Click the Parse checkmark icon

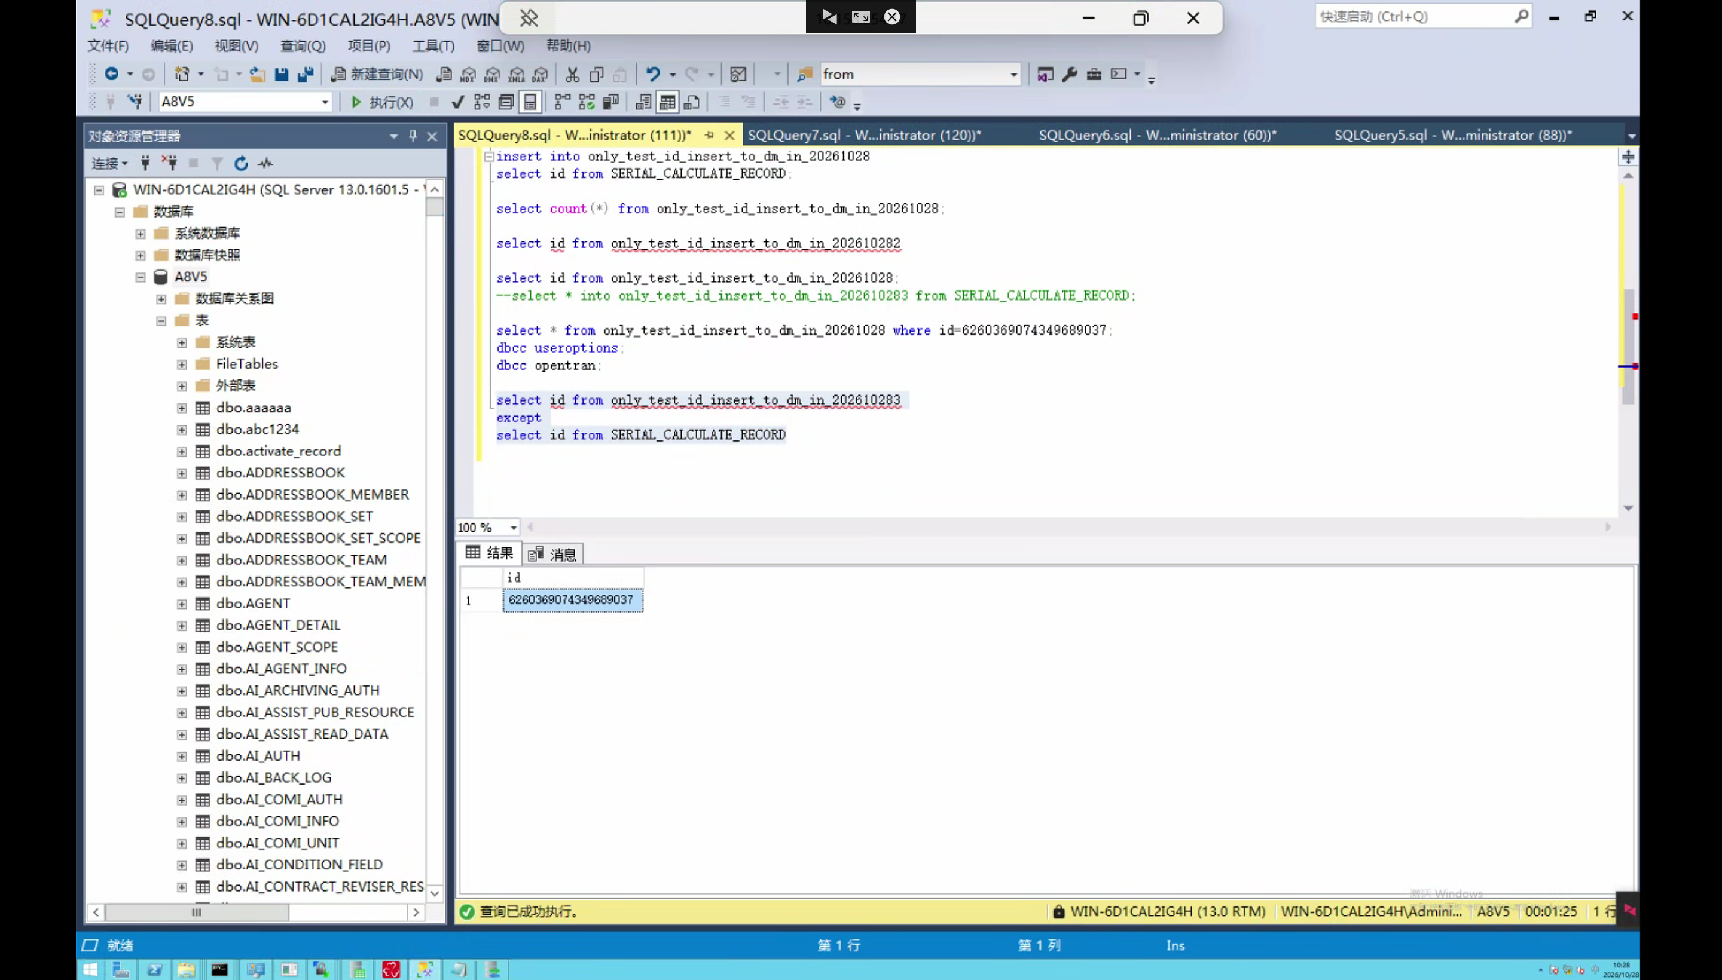pyautogui.click(x=458, y=102)
